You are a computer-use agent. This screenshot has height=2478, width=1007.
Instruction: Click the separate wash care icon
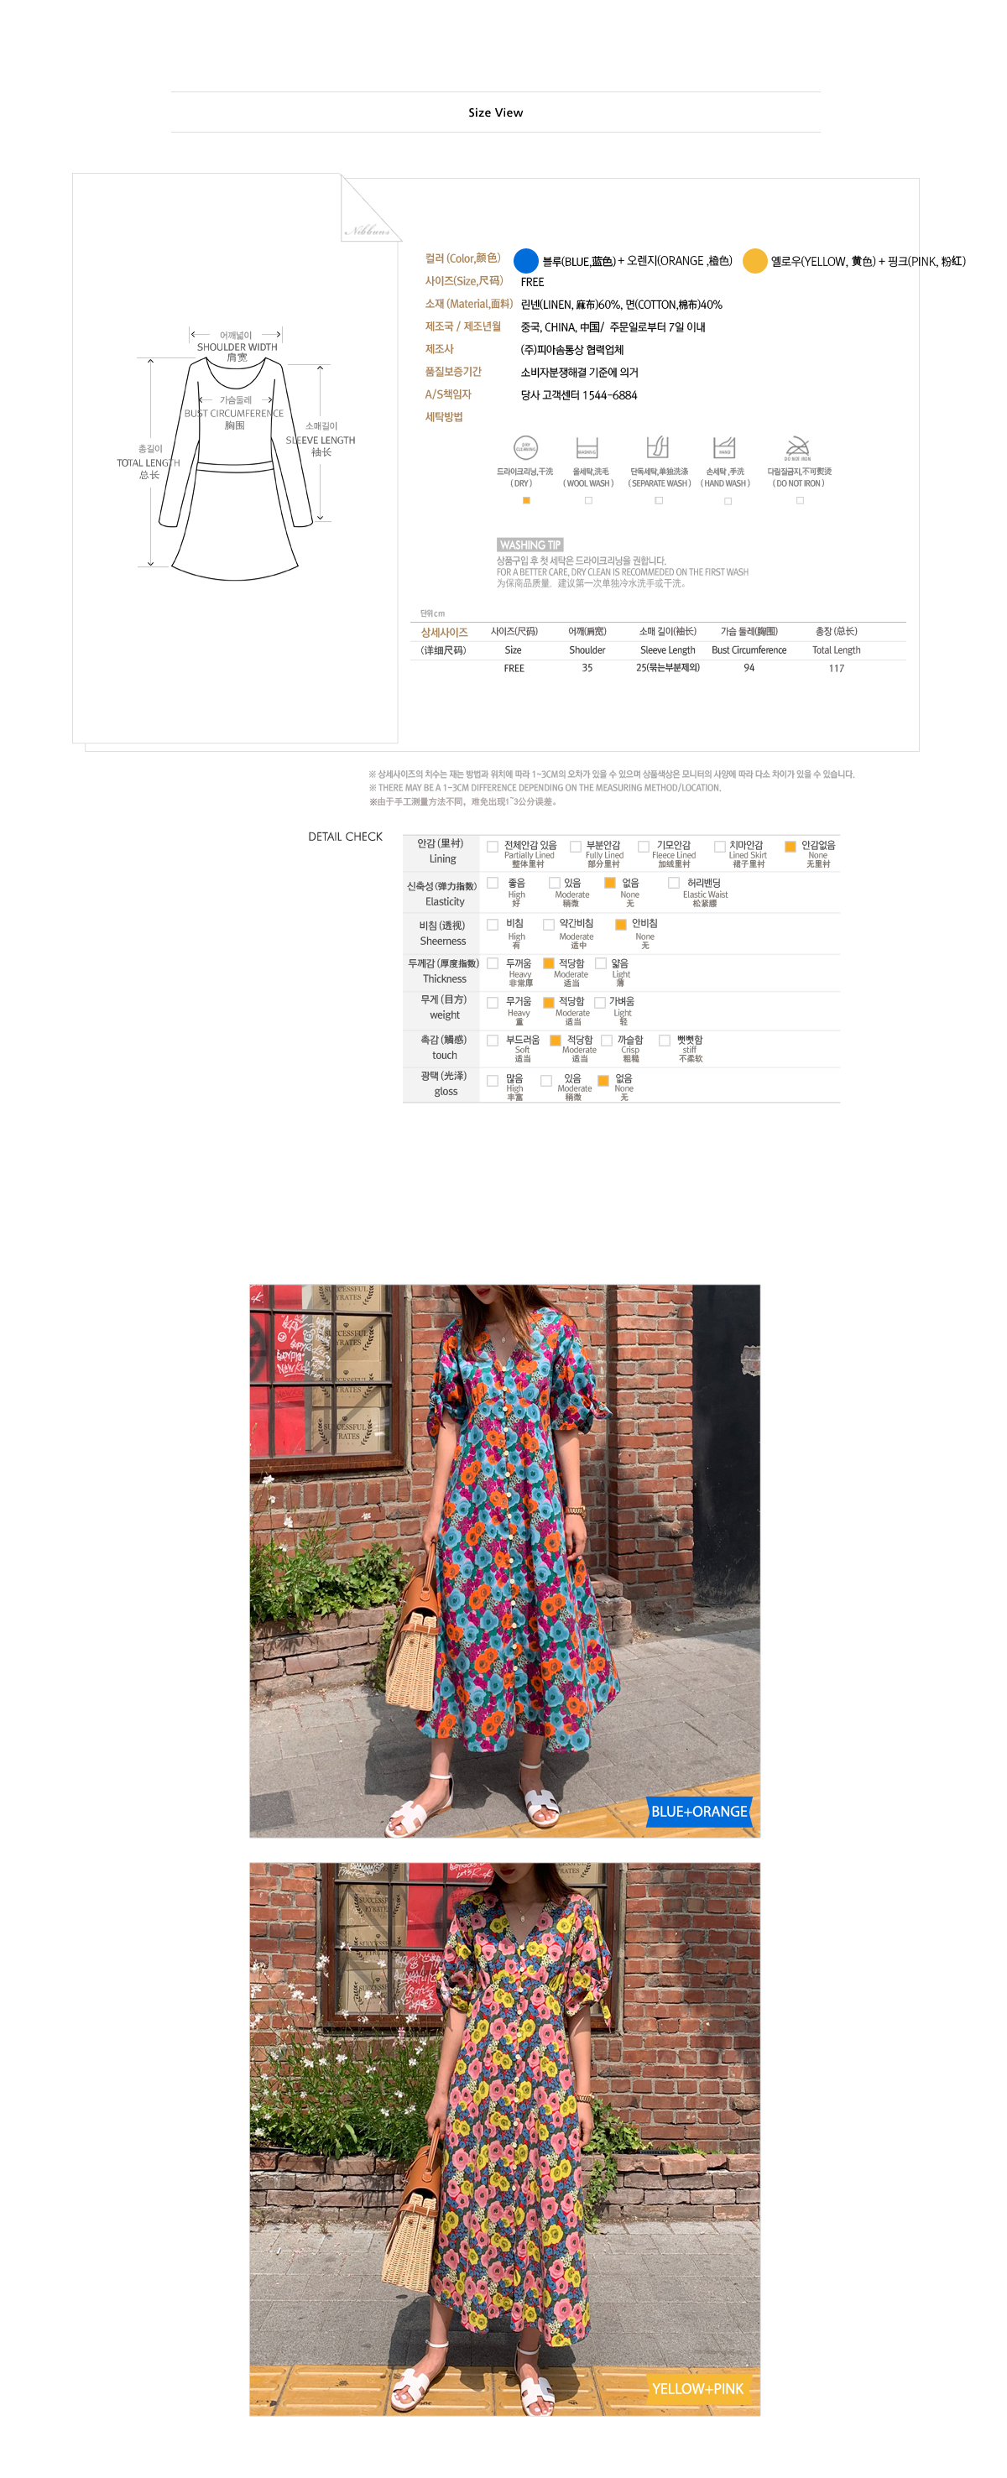coord(658,447)
